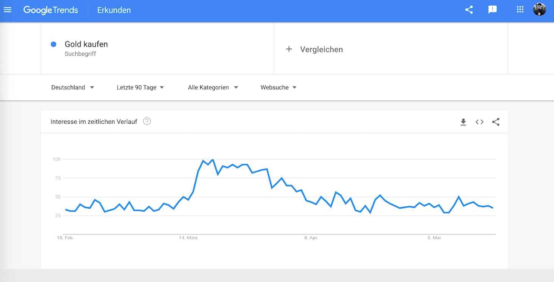Open the Letzte 90 Tage dropdown
This screenshot has width=554, height=282.
coord(140,87)
